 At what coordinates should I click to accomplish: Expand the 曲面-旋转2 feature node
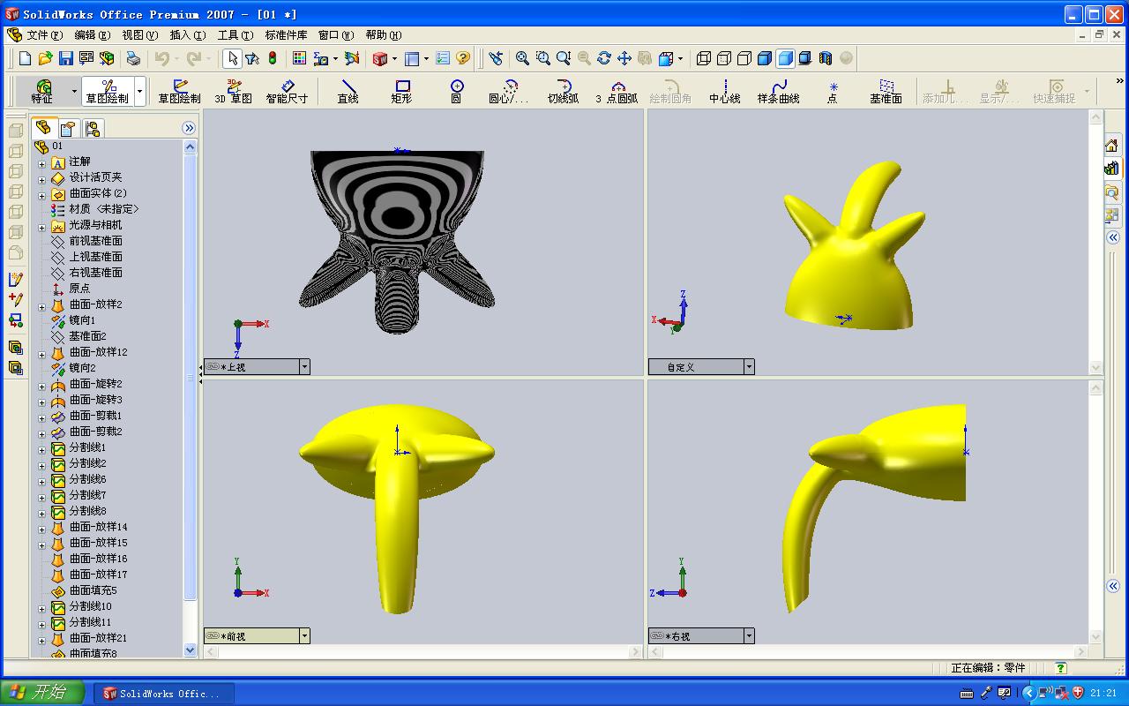point(41,385)
